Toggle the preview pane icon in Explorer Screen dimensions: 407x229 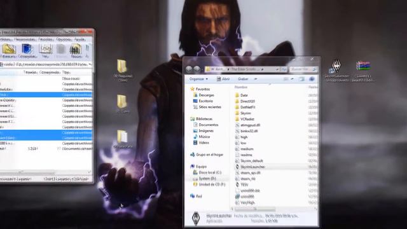pyautogui.click(x=301, y=79)
